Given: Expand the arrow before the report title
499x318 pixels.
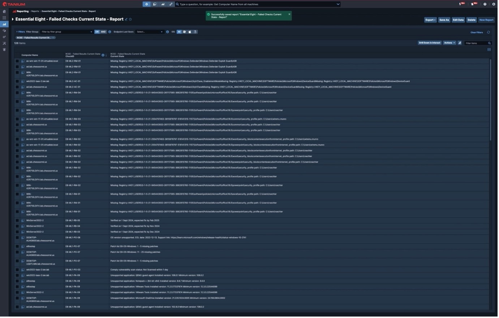Looking at the screenshot, I should click(x=13, y=20).
